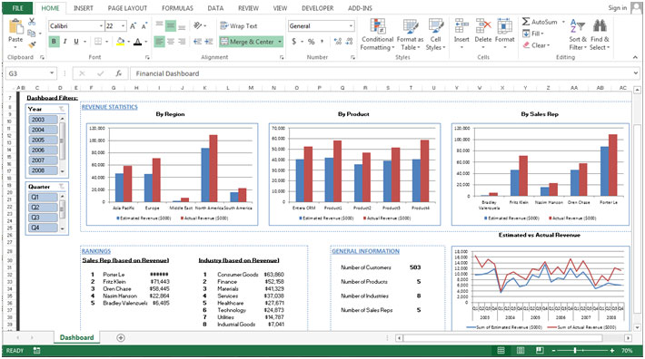Click Sort & Filter icon

coord(578,26)
